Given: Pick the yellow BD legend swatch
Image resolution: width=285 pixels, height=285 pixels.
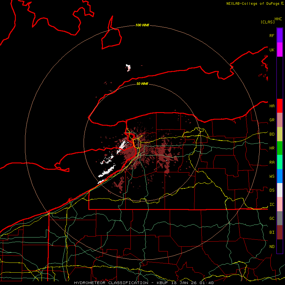Looking at the screenshot, I should point(280,134).
